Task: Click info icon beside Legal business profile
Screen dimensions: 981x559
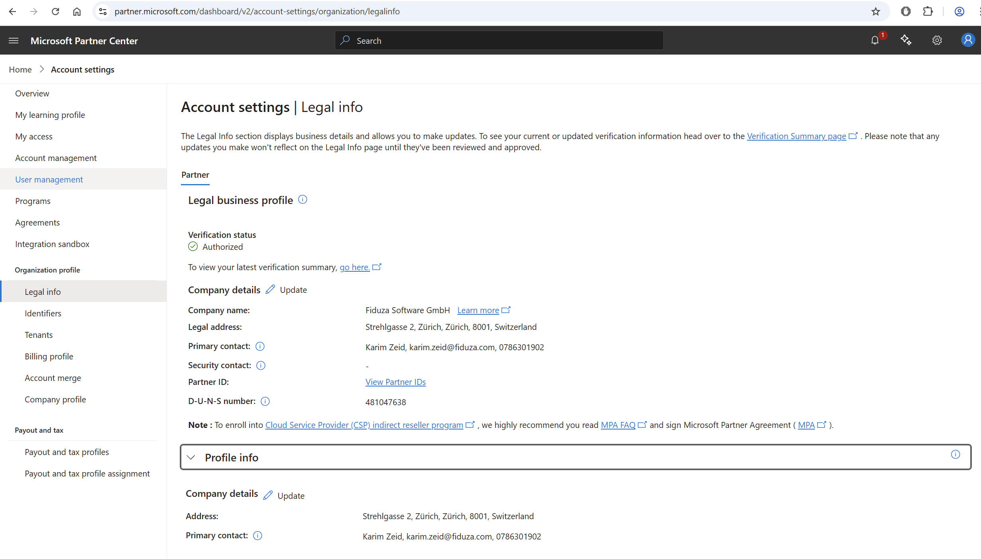Action: tap(303, 200)
